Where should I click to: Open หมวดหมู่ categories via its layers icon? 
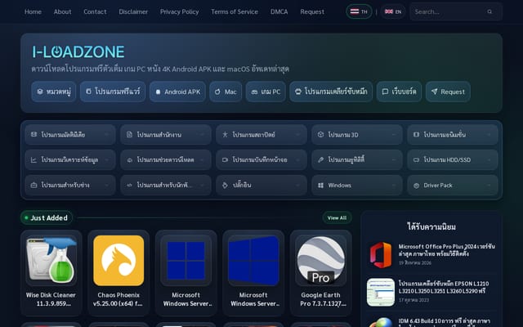coord(40,92)
